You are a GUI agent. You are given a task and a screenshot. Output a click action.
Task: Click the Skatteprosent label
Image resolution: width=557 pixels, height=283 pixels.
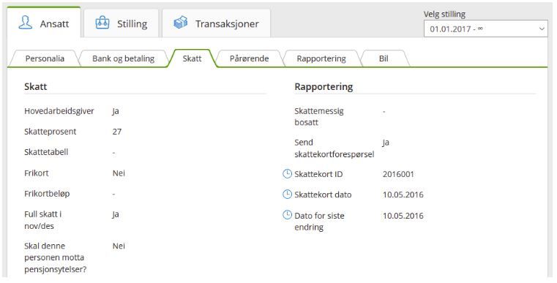click(x=50, y=132)
